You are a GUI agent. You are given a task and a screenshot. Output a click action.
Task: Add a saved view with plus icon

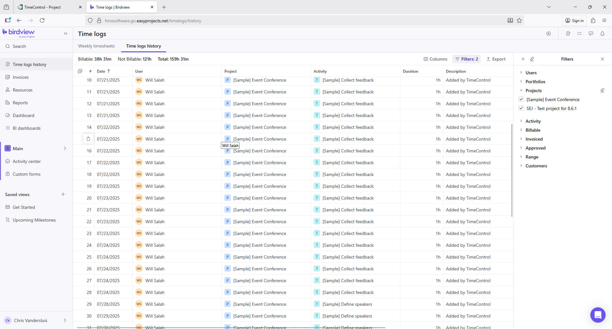[63, 194]
